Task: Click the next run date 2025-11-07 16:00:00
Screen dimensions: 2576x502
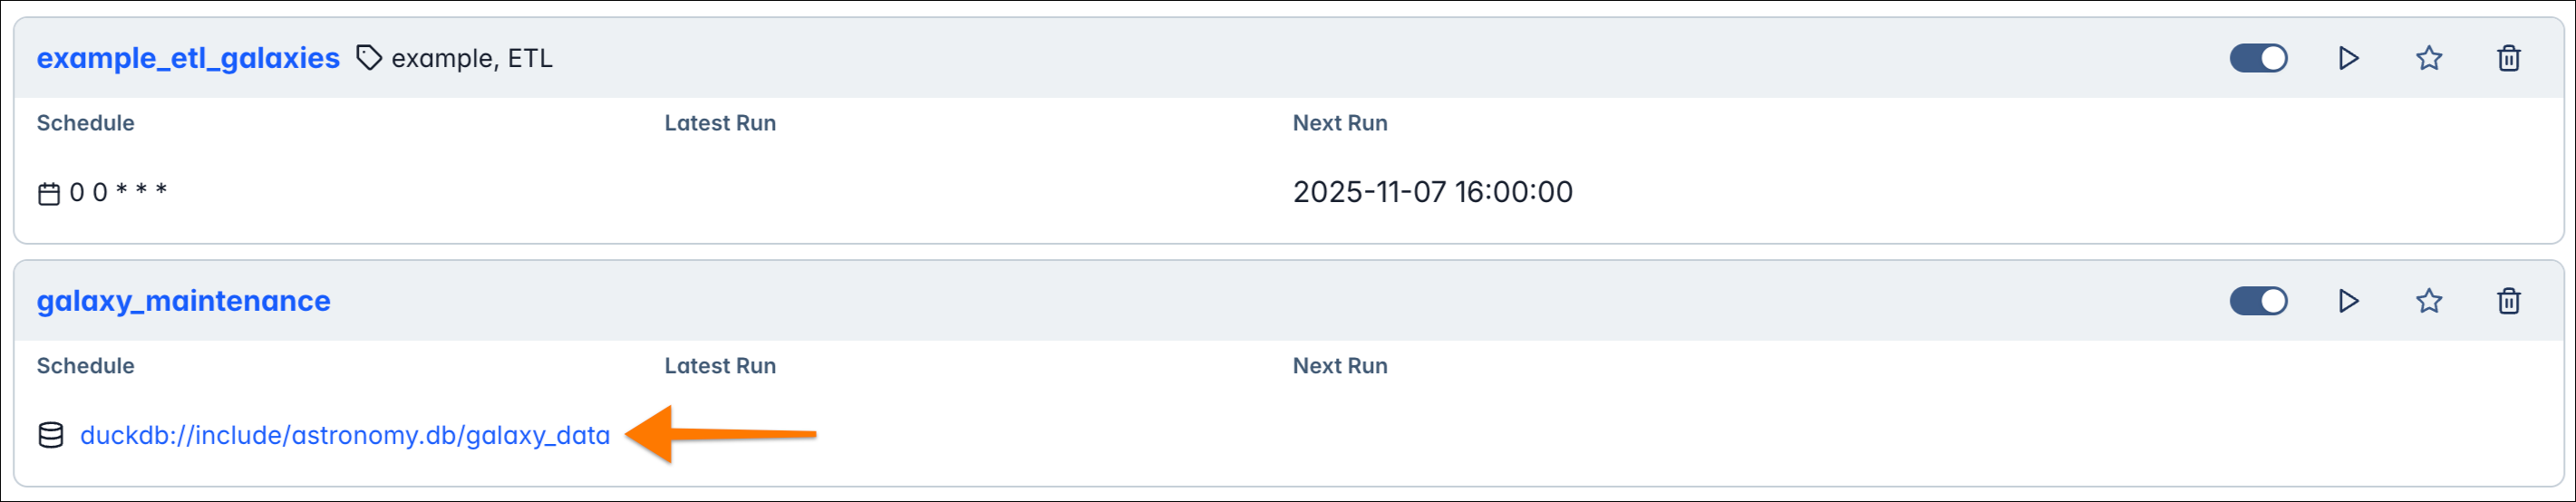Action: click(1432, 192)
